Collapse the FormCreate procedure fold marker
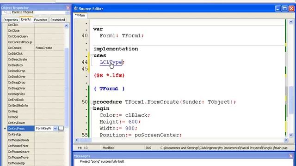This screenshot has height=166, width=296. coord(92,102)
